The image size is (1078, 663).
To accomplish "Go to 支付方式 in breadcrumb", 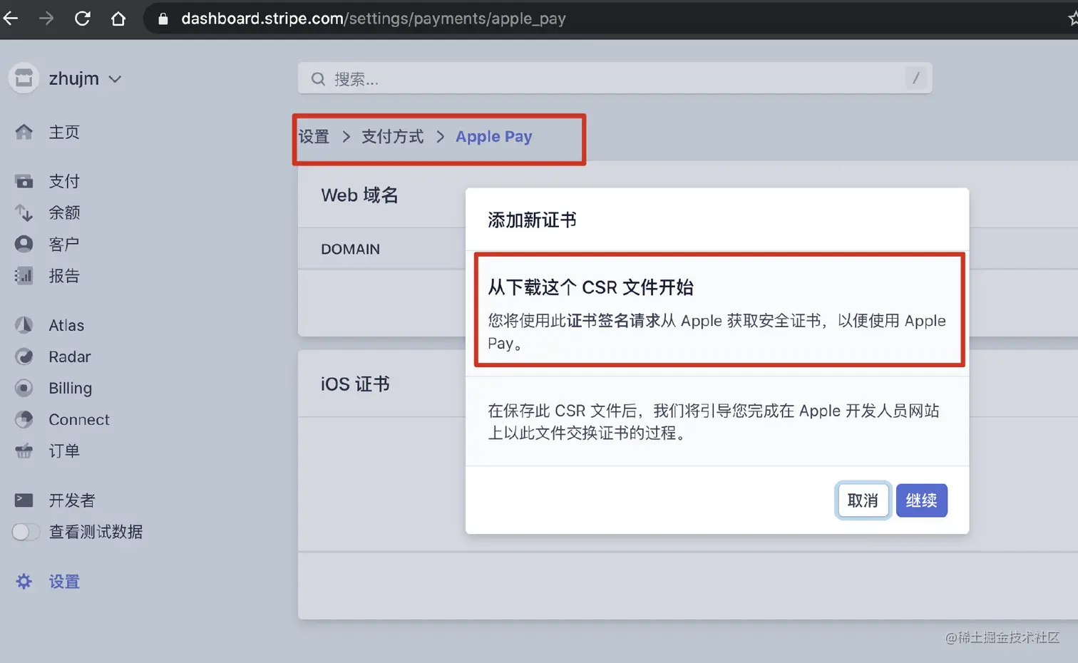I will click(x=393, y=136).
